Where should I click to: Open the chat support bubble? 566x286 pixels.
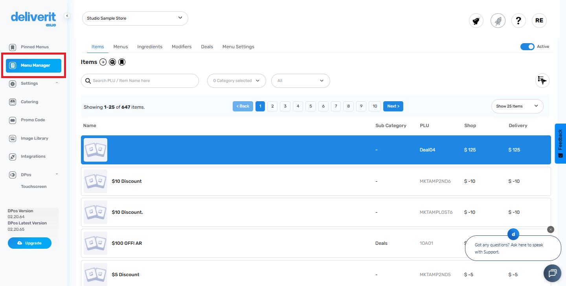tap(552, 273)
